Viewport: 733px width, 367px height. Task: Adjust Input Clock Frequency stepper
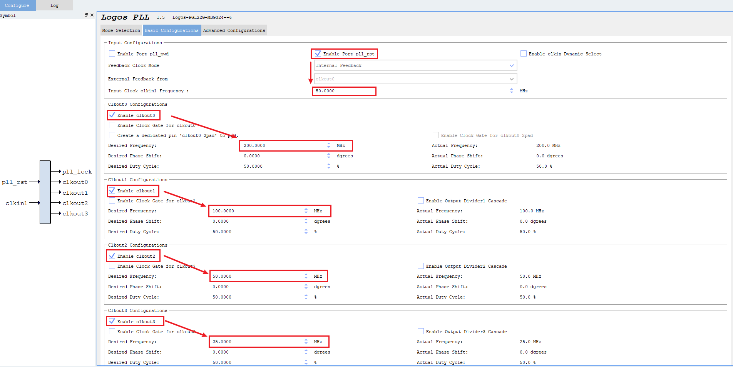pyautogui.click(x=512, y=91)
